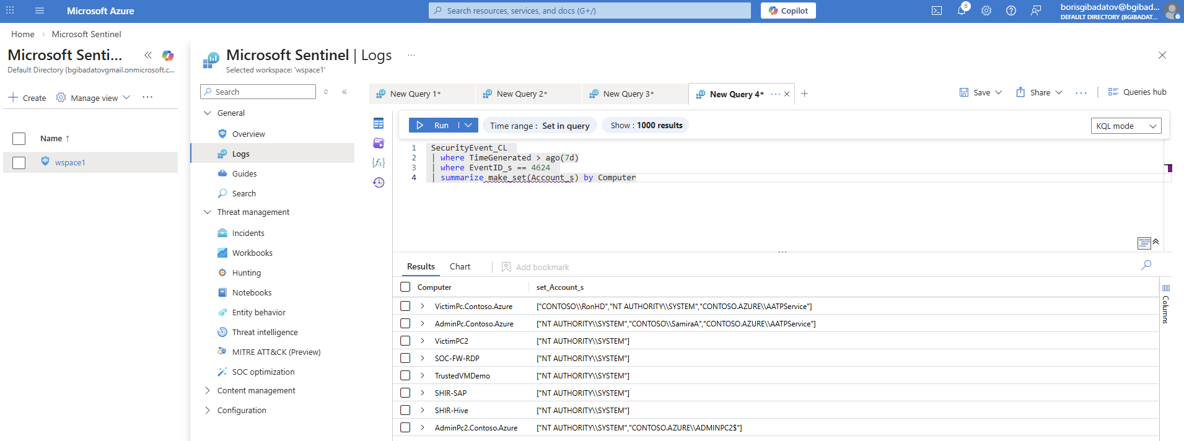
Task: Open the functions panel icon
Action: 379,162
